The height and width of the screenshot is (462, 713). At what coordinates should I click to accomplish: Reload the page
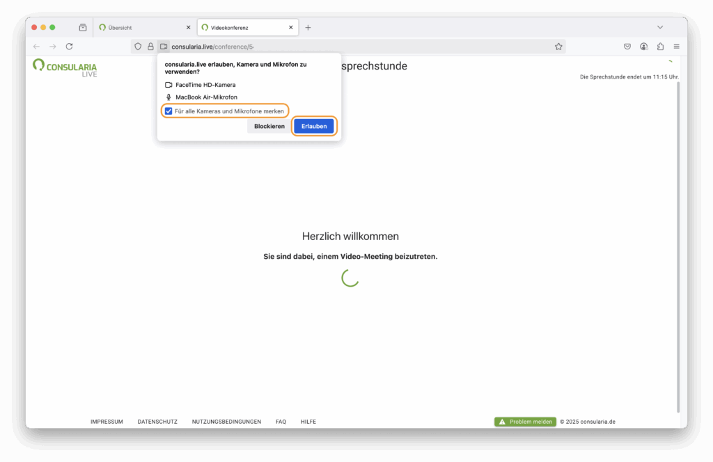[69, 47]
